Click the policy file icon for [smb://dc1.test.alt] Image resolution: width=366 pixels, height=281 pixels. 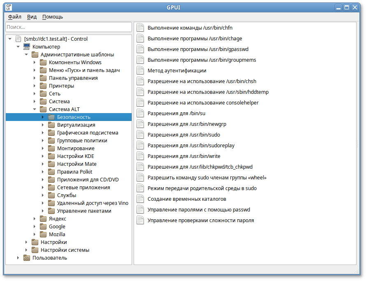point(19,39)
